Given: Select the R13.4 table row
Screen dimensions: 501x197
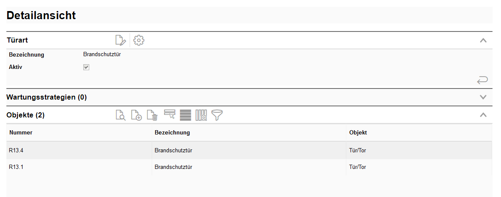Looking at the screenshot, I should 17,150.
